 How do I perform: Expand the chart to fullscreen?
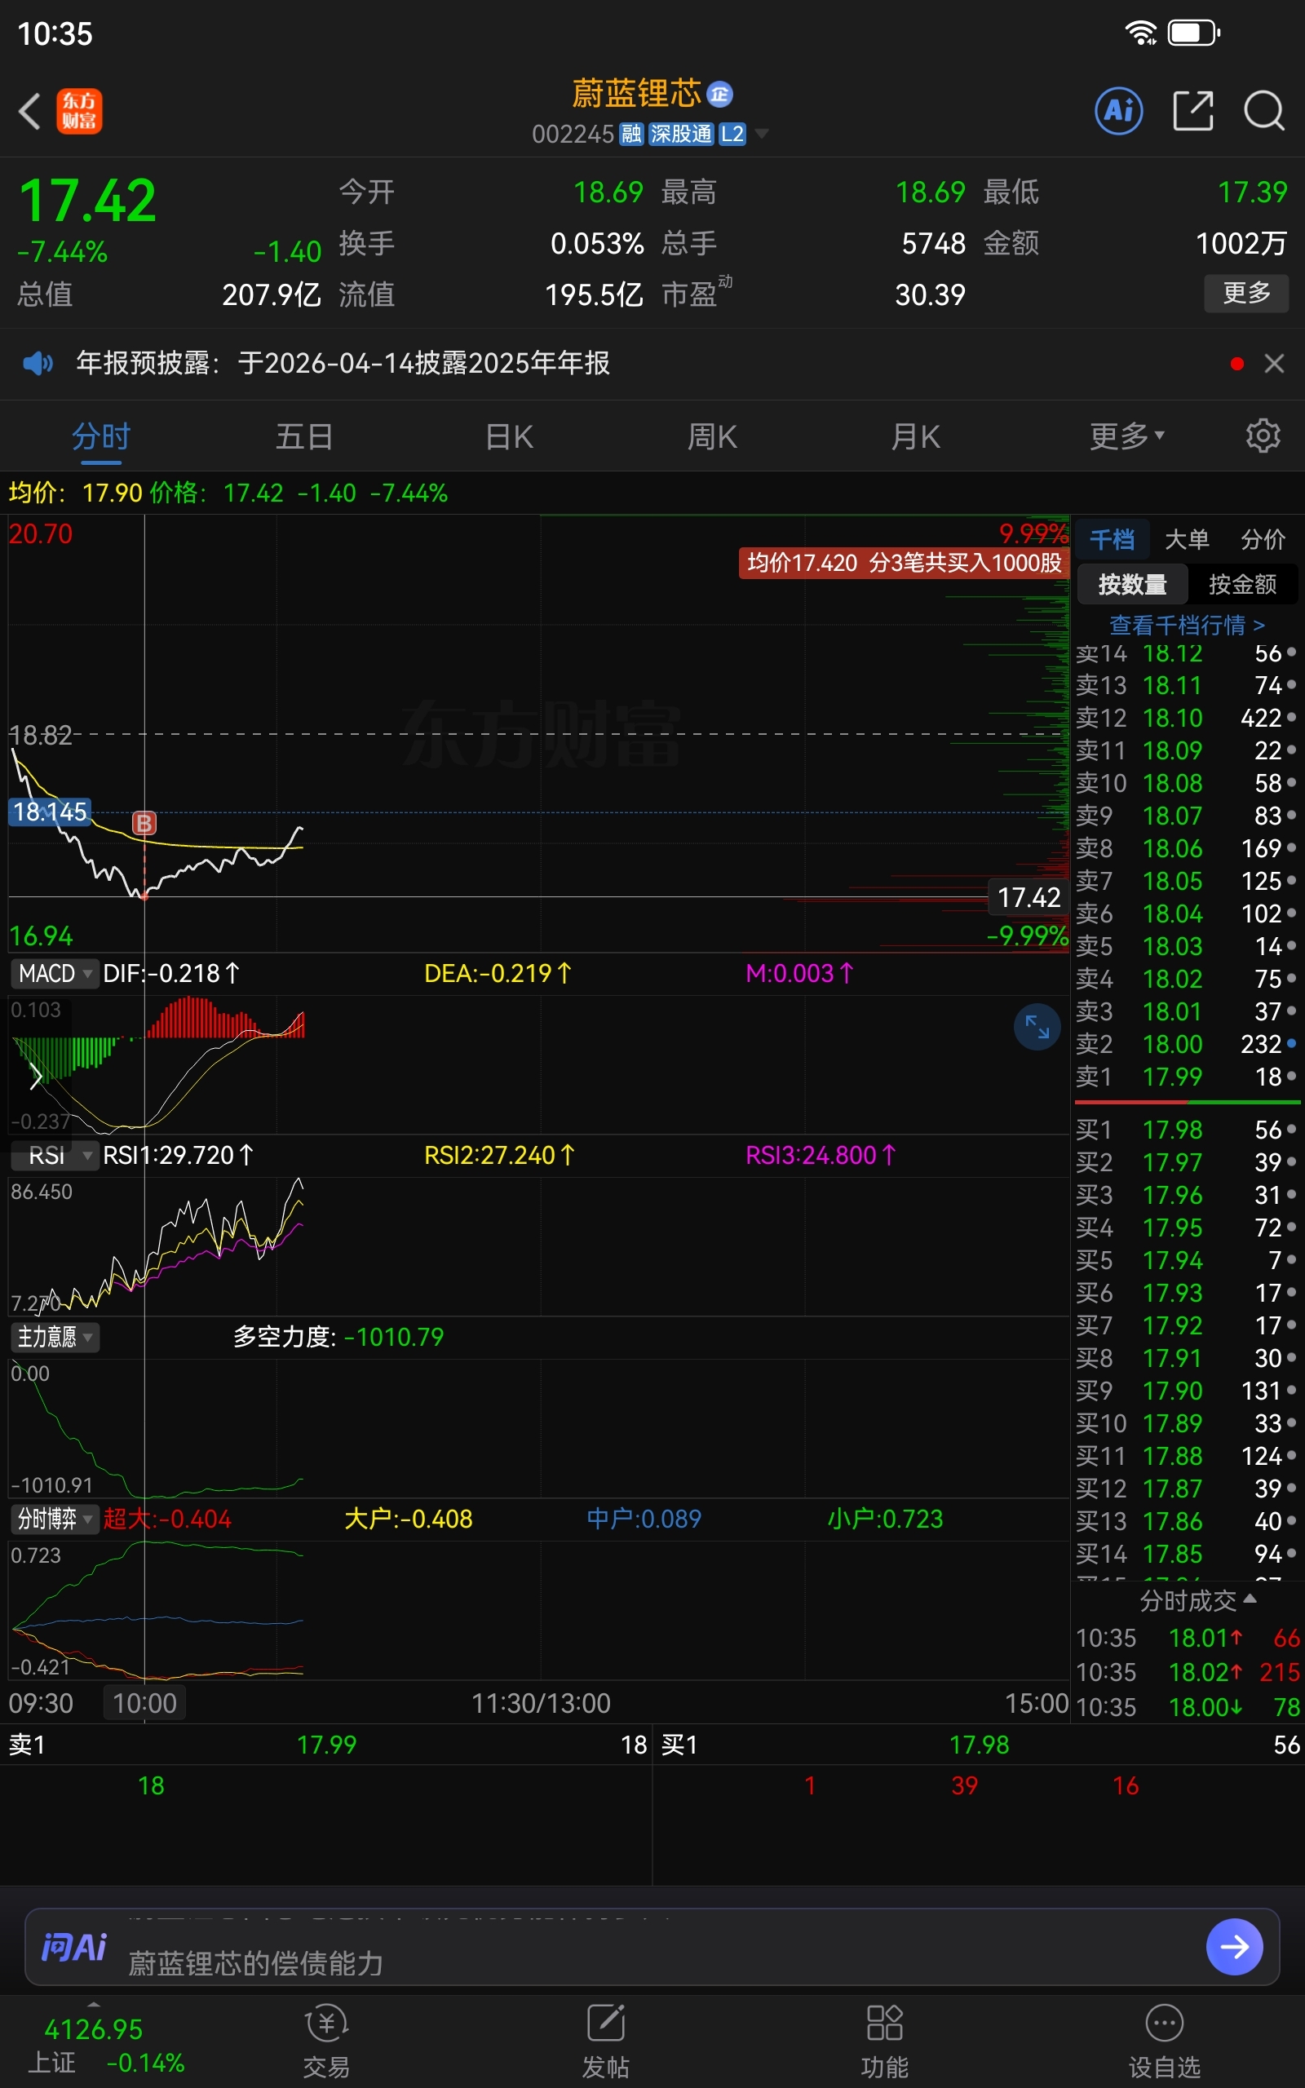[1037, 1027]
